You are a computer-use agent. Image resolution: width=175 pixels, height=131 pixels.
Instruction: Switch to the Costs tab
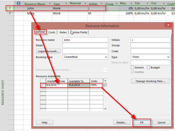[52, 32]
